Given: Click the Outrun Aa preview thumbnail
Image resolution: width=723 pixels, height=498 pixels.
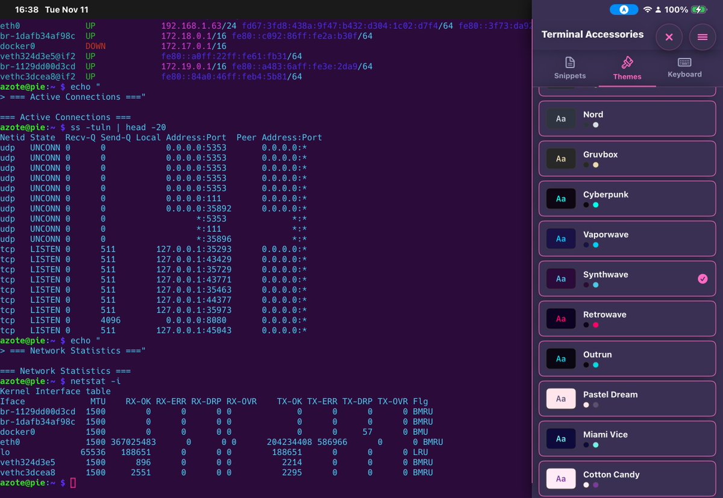Looking at the screenshot, I should pos(561,358).
